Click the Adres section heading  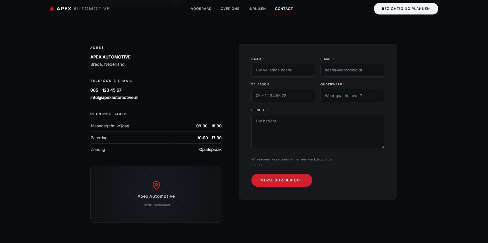(x=97, y=48)
